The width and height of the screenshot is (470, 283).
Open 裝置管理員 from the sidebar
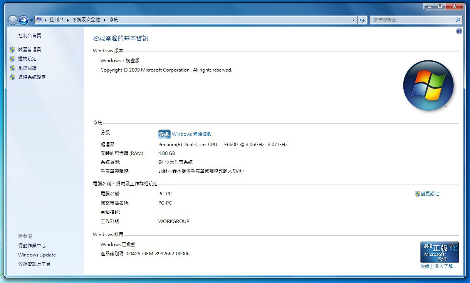30,50
